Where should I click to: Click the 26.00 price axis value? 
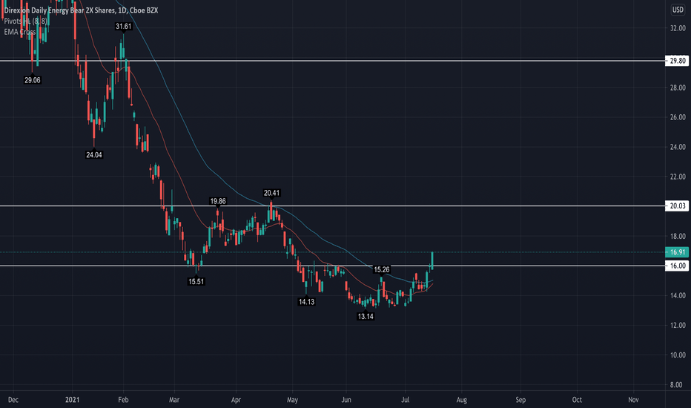tap(678, 117)
